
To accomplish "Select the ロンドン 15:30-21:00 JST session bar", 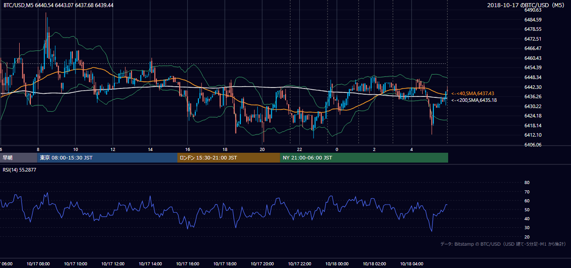I will coord(229,158).
